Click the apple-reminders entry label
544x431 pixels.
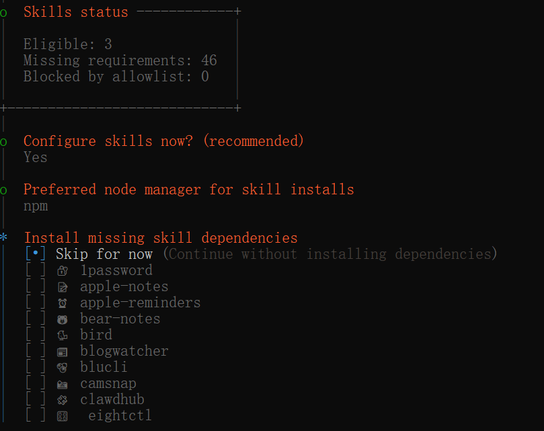(x=140, y=303)
